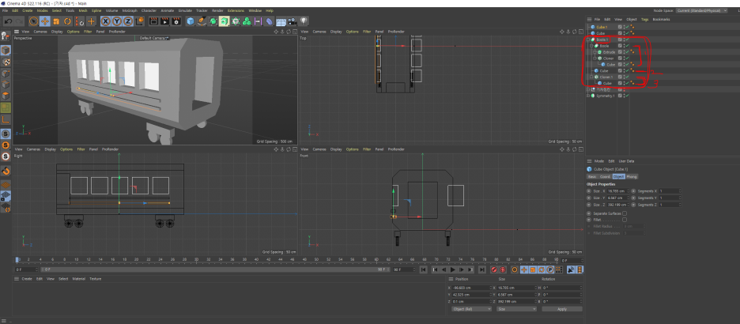The width and height of the screenshot is (740, 324).
Task: Play the animation forward
Action: click(x=452, y=269)
